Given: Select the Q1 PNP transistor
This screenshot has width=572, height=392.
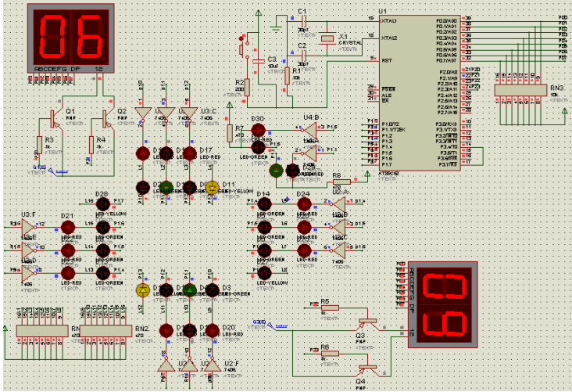Looking at the screenshot, I should coord(54,117).
